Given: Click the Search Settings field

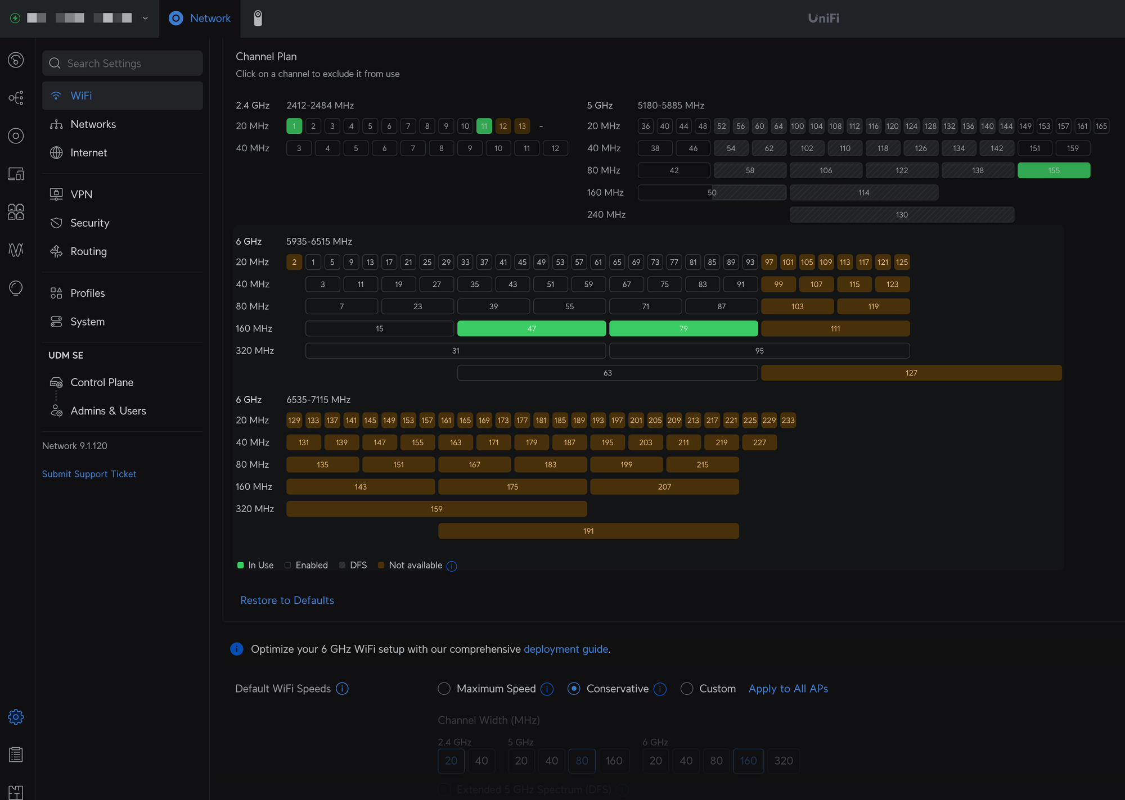Looking at the screenshot, I should [123, 64].
